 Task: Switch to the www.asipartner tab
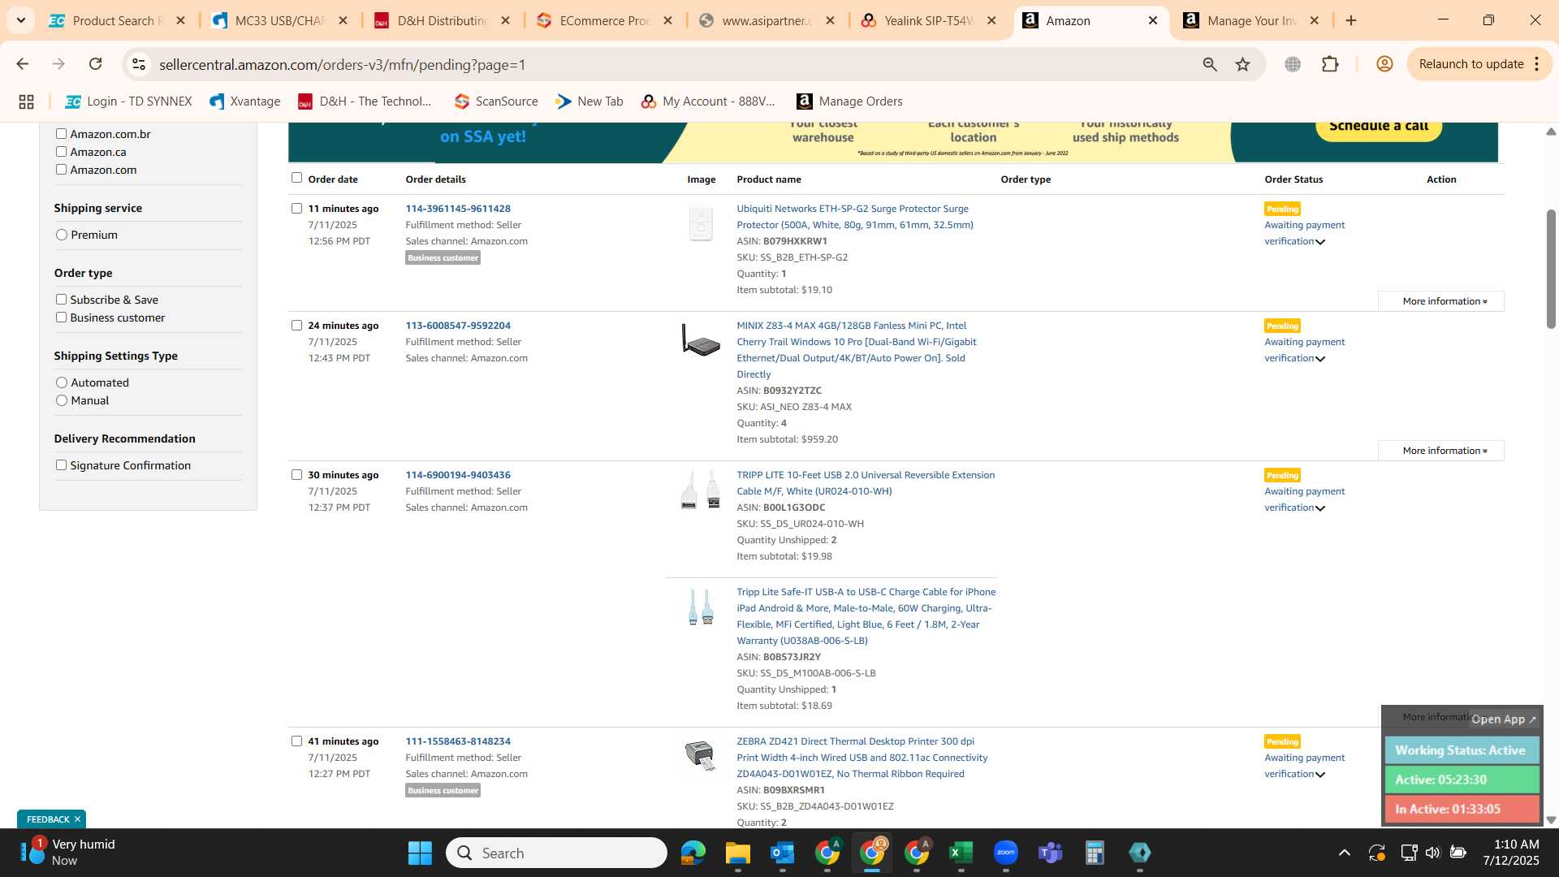(x=766, y=20)
